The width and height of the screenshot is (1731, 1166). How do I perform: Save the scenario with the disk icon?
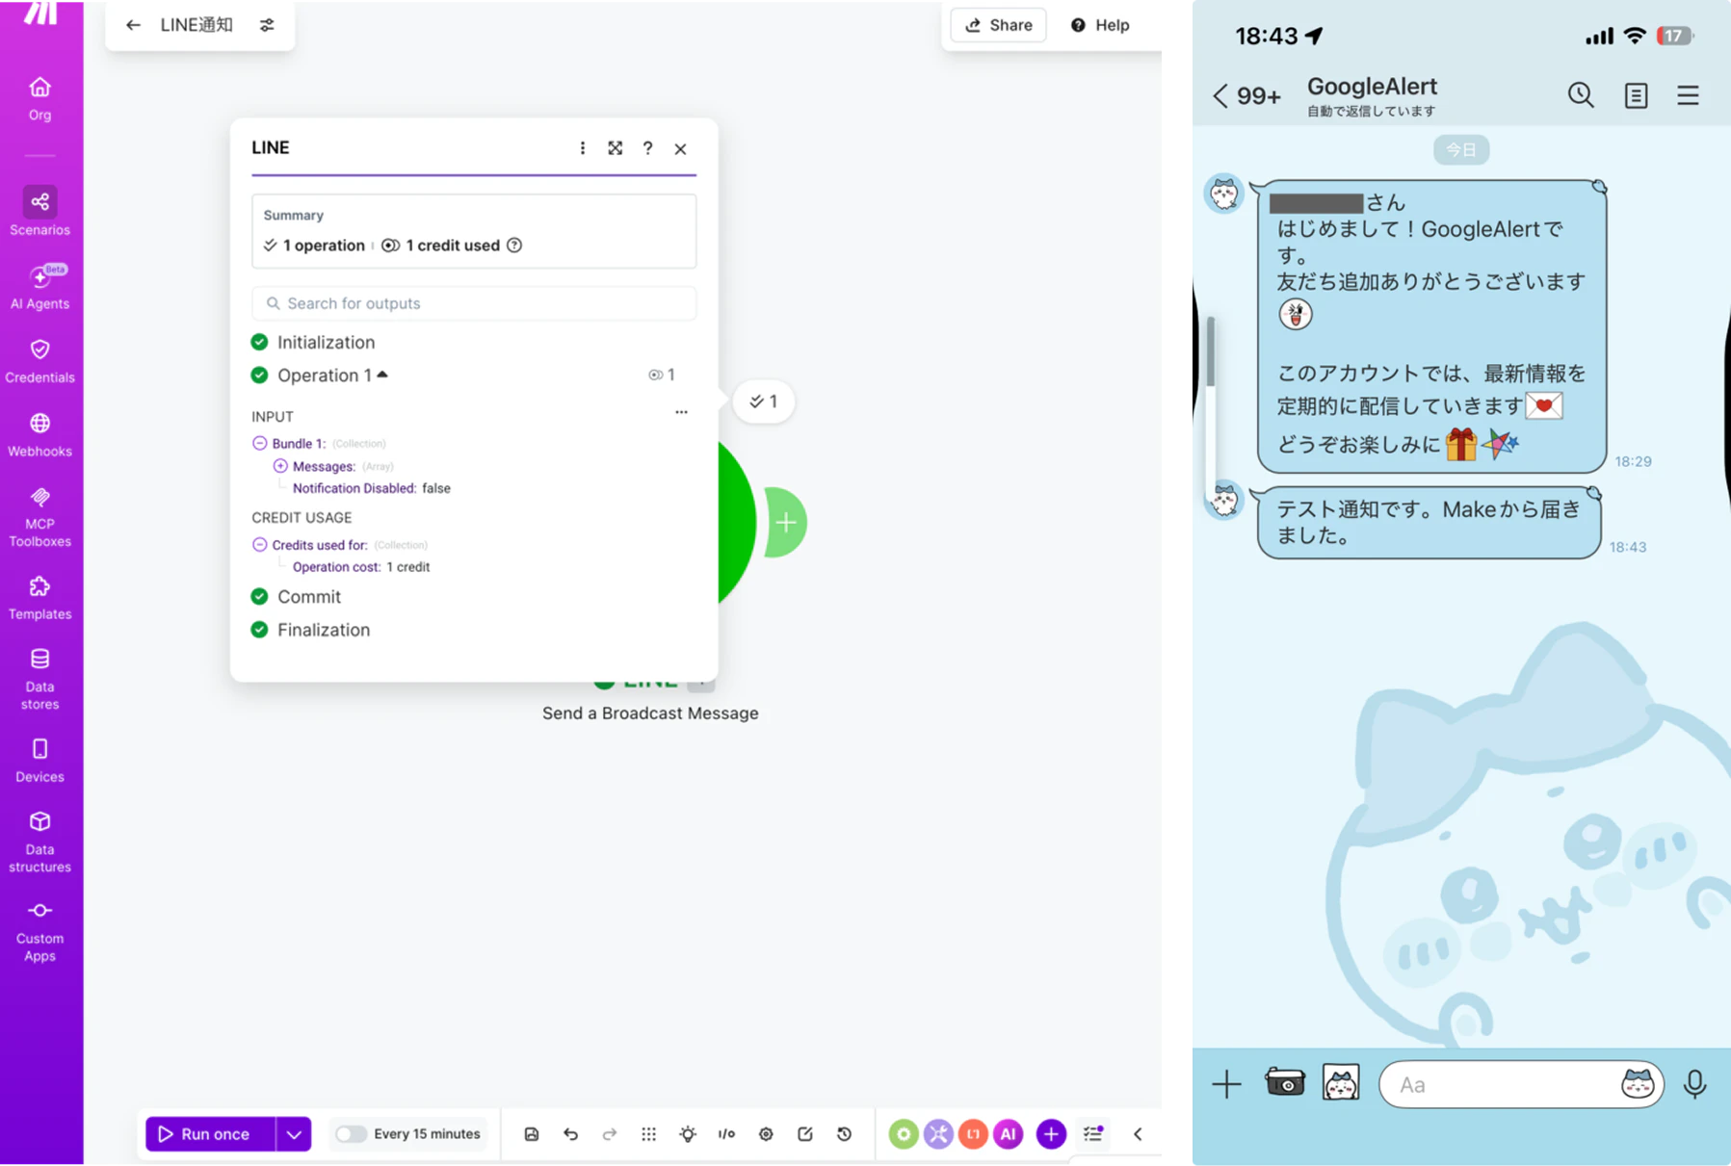pos(532,1134)
